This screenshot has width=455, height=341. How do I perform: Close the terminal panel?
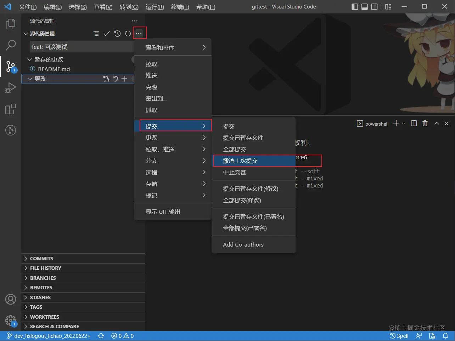coord(446,123)
